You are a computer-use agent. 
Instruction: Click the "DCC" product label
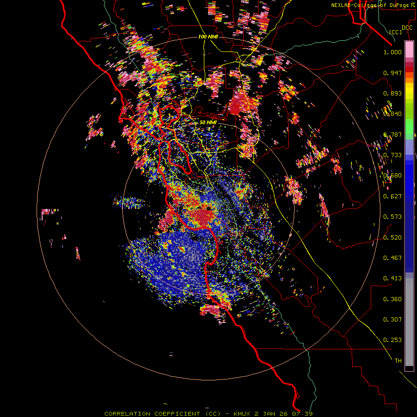407,28
